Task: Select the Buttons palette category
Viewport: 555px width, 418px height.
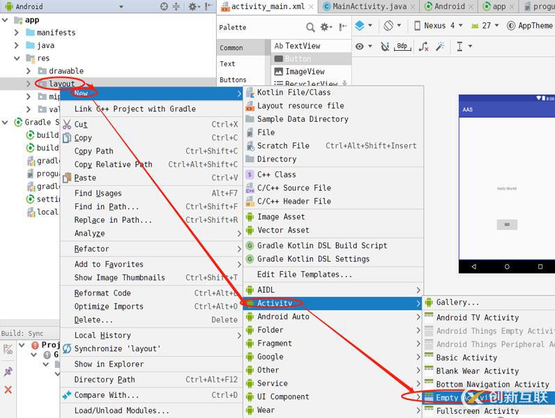Action: point(233,80)
